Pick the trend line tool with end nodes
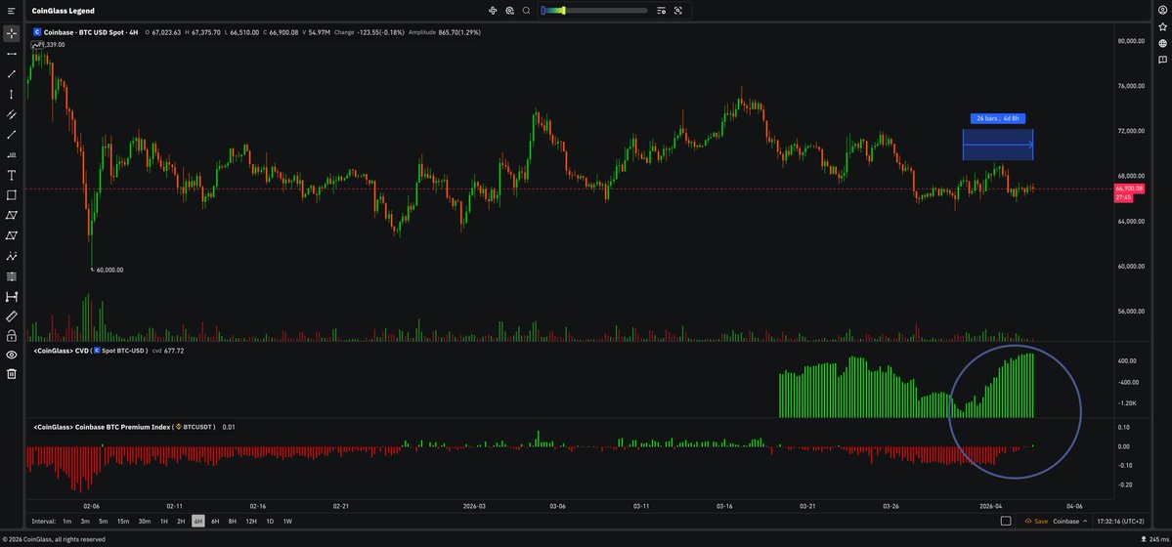The width and height of the screenshot is (1172, 547). pos(11,74)
